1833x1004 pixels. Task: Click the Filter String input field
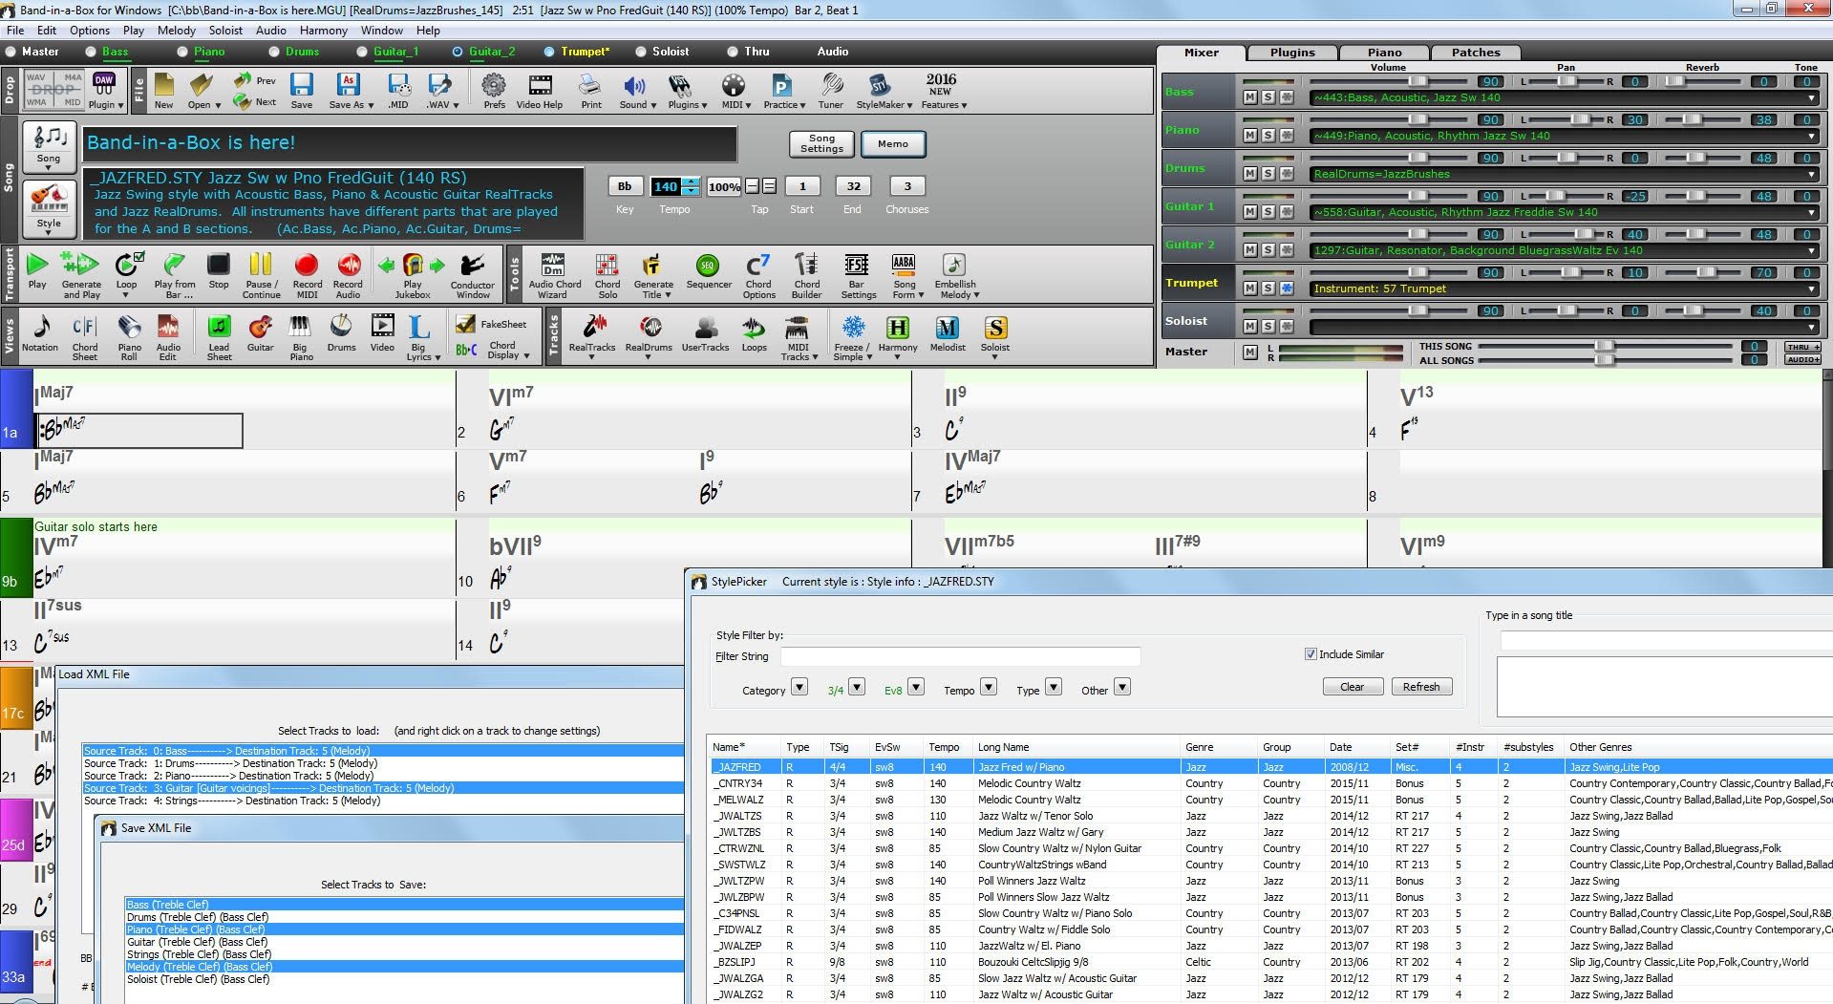pyautogui.click(x=960, y=656)
